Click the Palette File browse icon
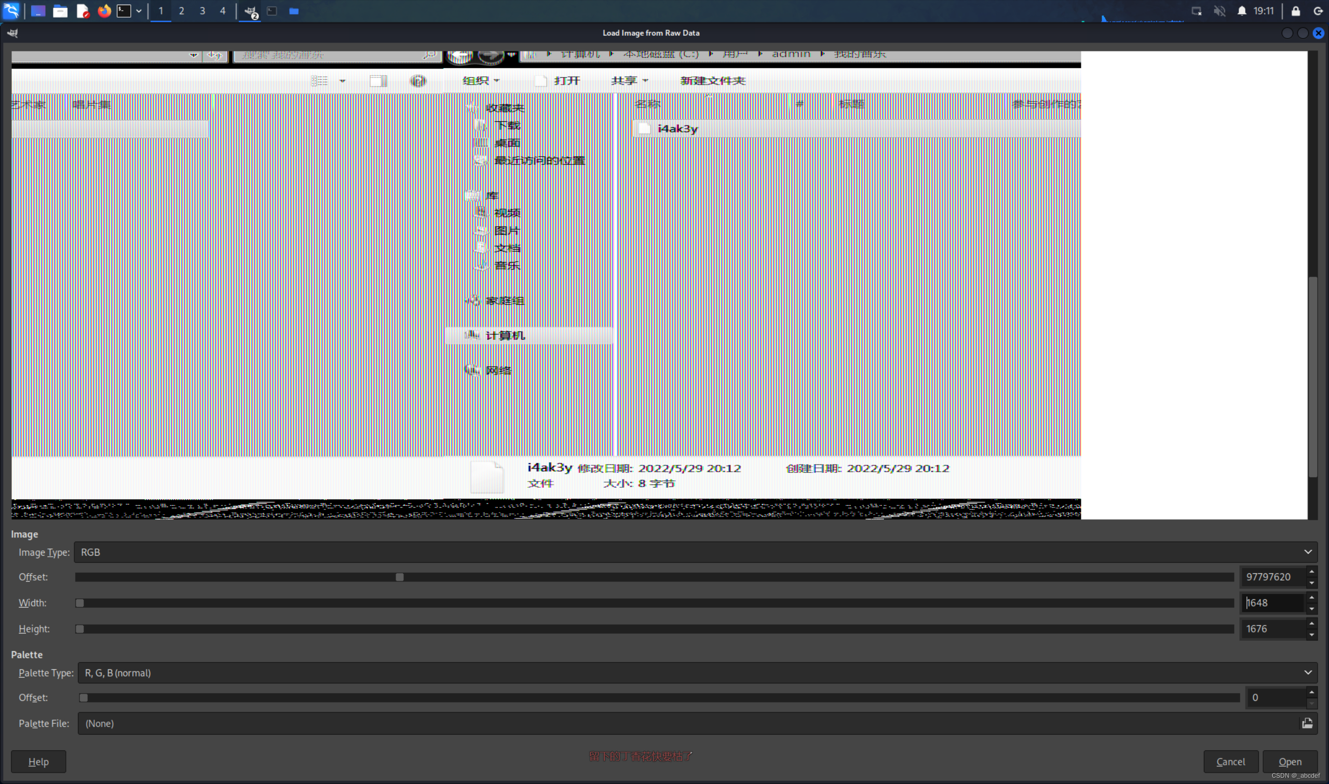 pos(1307,723)
